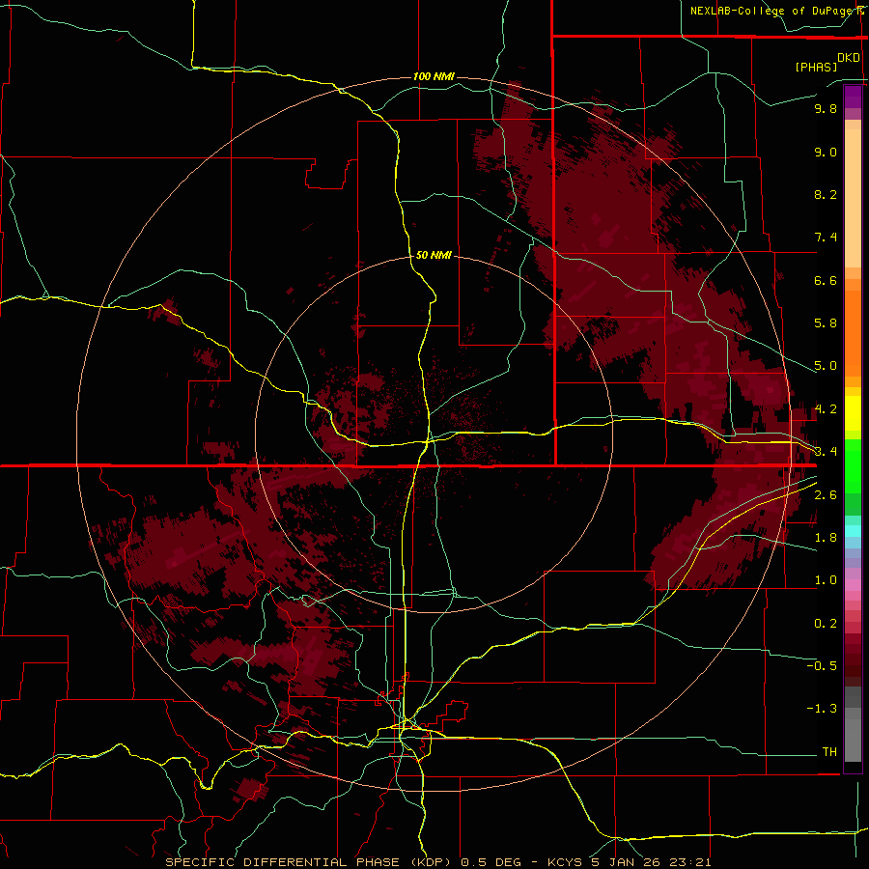869x869 pixels.
Task: Pick the purple top segment of color bar
Action: [x=853, y=97]
